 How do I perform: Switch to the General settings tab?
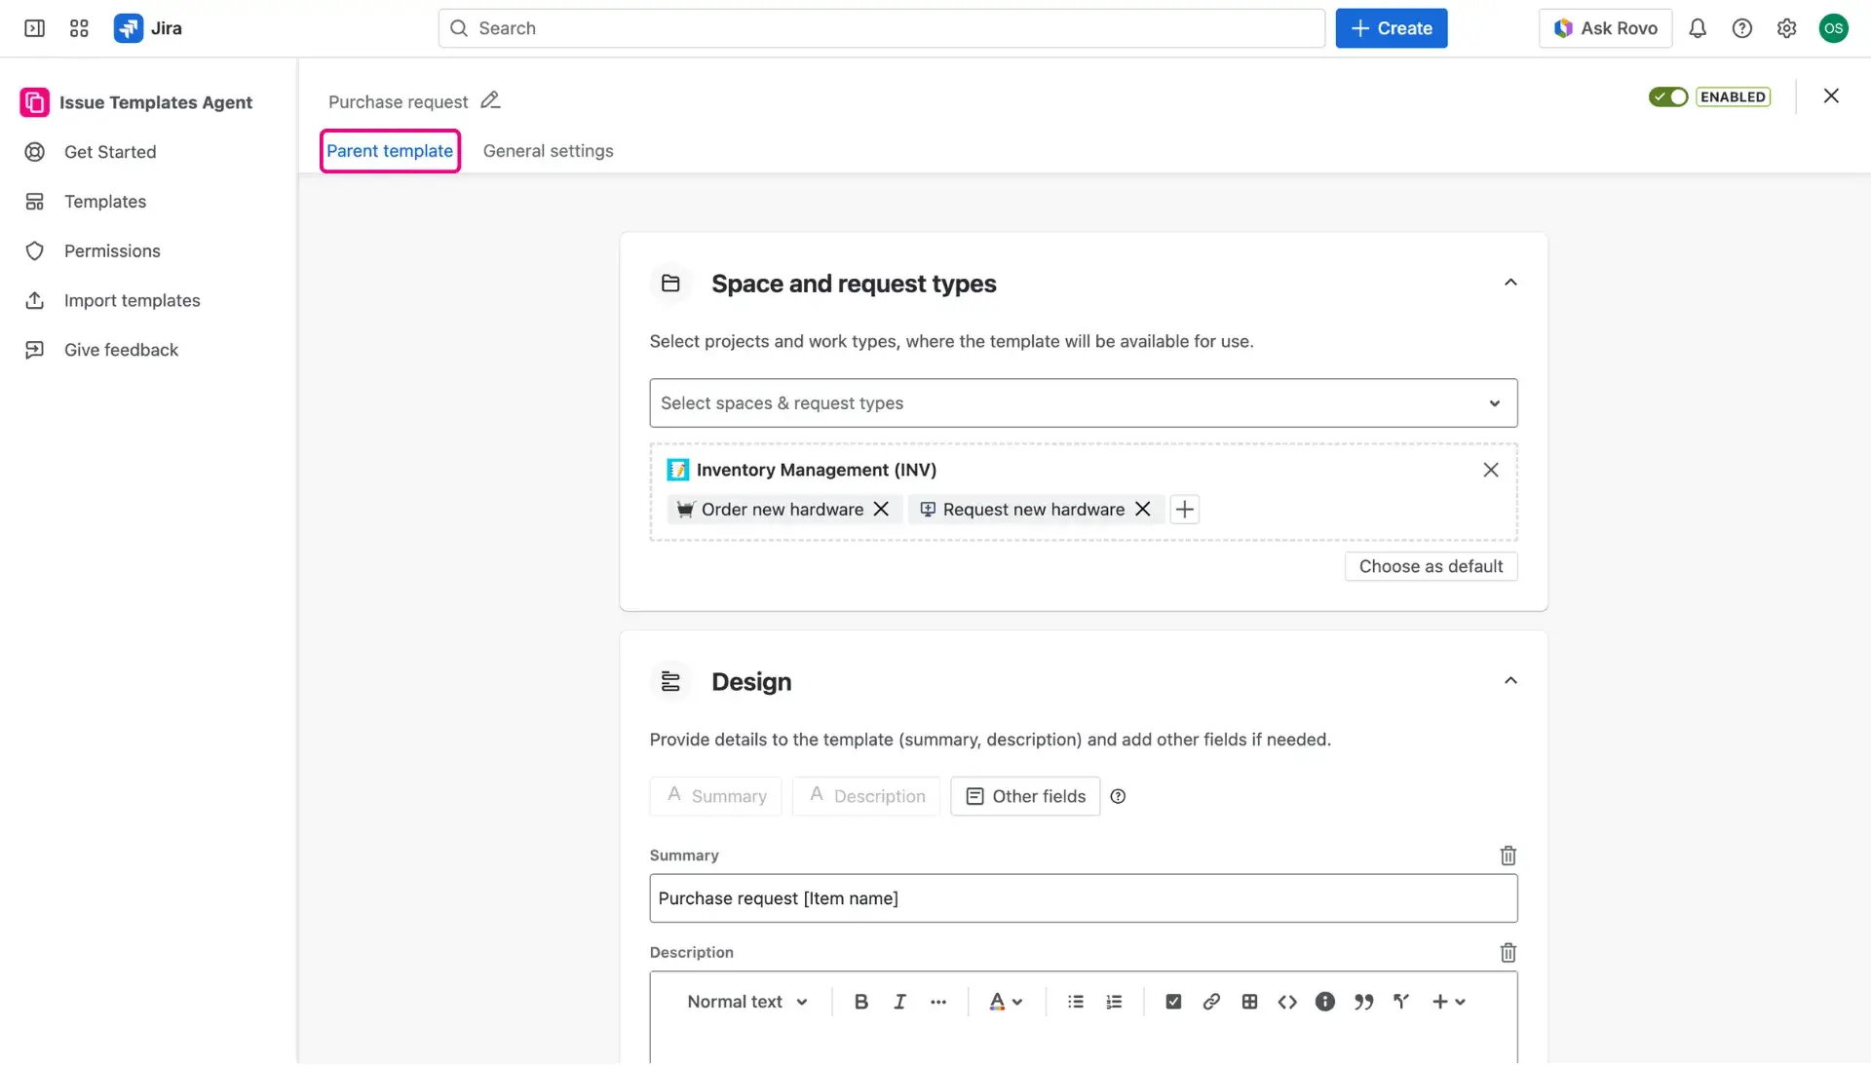pyautogui.click(x=549, y=151)
